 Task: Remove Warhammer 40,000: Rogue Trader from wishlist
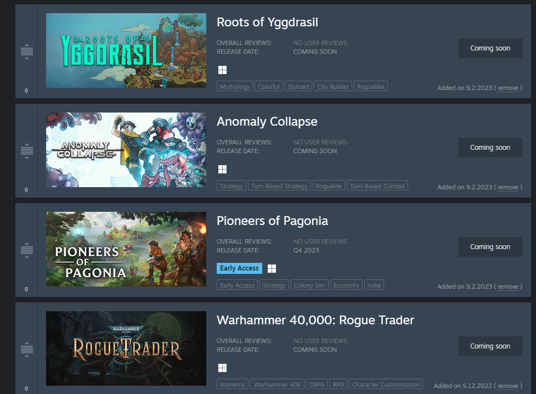tap(507, 386)
